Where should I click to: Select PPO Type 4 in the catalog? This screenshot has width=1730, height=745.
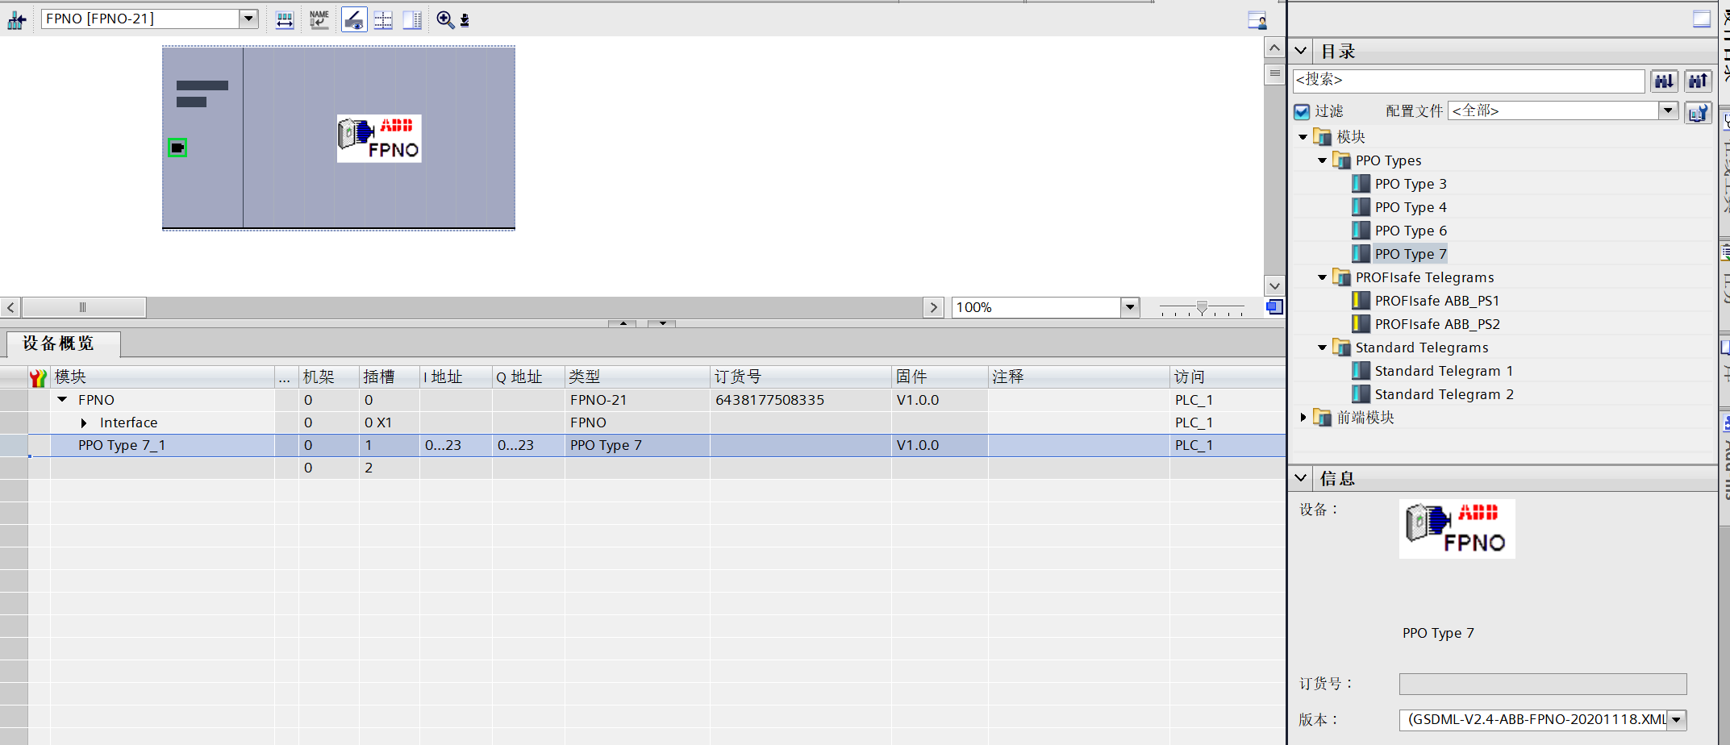(1411, 207)
